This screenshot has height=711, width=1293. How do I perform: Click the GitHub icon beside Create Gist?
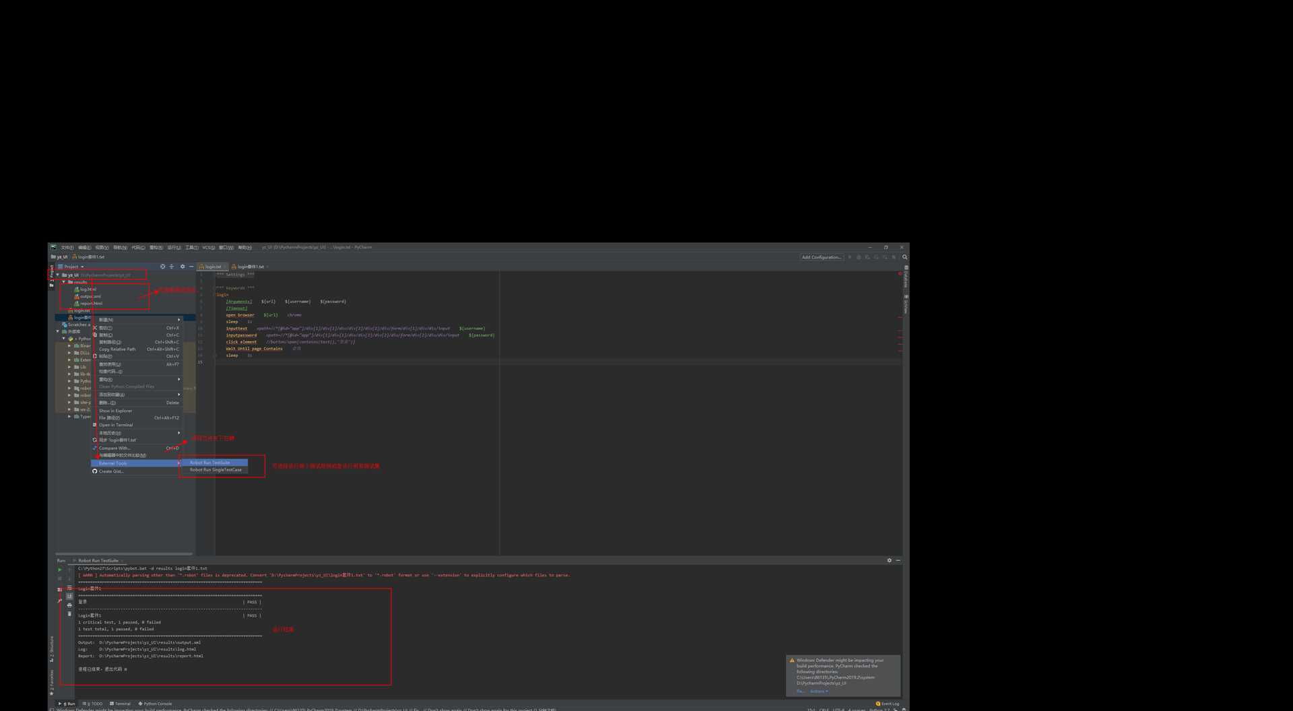click(x=95, y=471)
